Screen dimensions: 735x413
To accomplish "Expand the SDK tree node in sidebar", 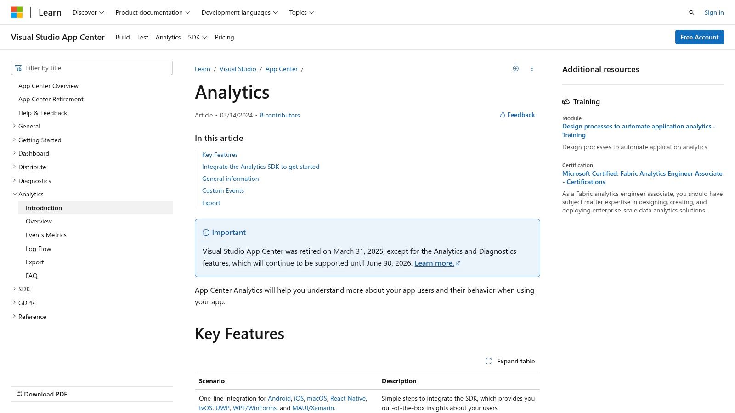I will 14,289.
